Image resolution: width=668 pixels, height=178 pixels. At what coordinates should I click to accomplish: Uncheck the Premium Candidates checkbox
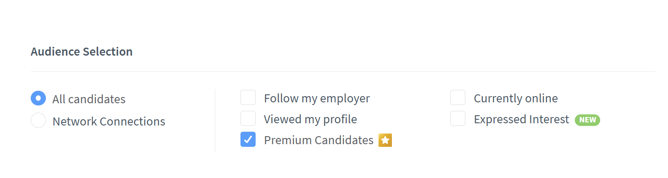[248, 139]
